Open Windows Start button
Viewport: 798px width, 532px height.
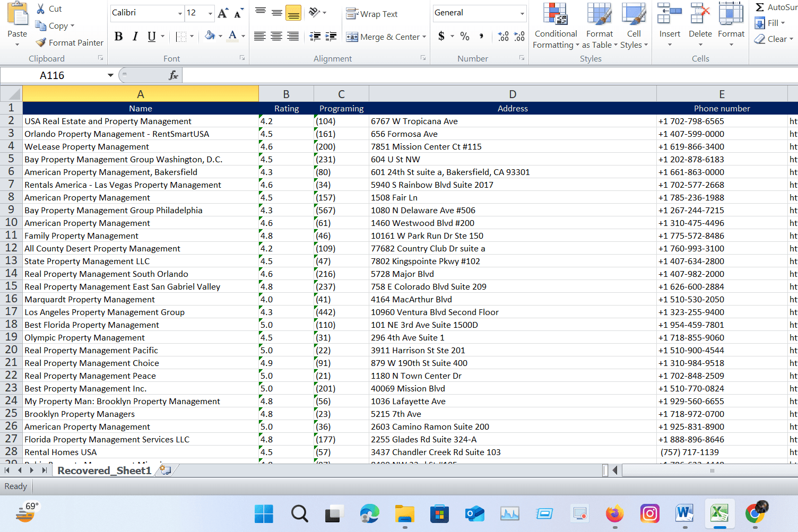click(264, 513)
